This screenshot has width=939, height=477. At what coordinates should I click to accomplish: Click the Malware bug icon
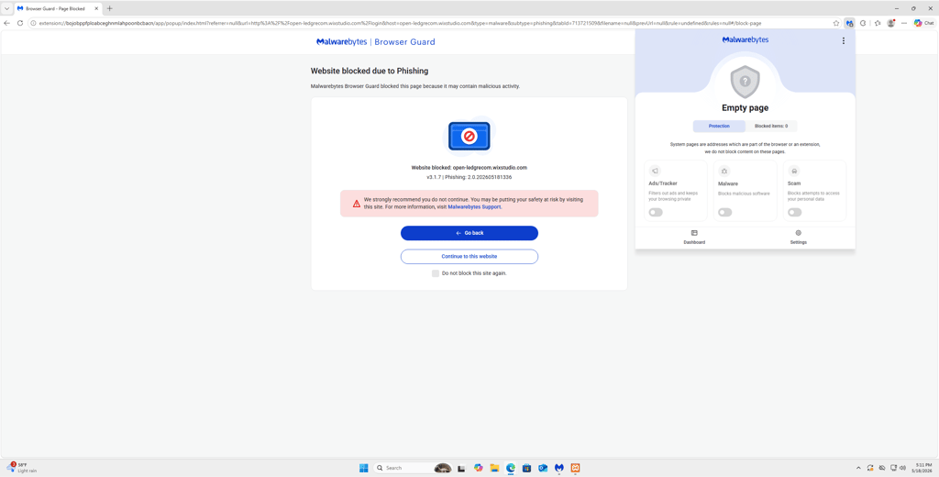pos(724,171)
